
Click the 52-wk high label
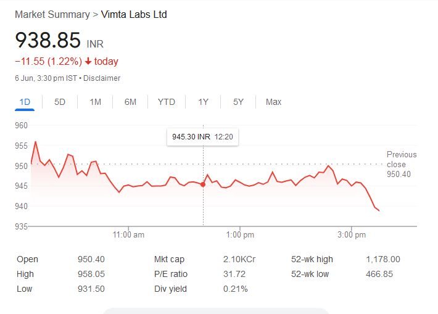click(x=312, y=260)
